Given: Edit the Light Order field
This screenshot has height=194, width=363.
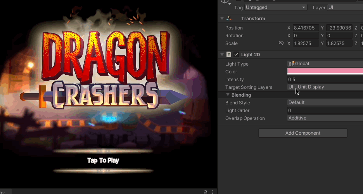Looking at the screenshot, I should point(325,111).
